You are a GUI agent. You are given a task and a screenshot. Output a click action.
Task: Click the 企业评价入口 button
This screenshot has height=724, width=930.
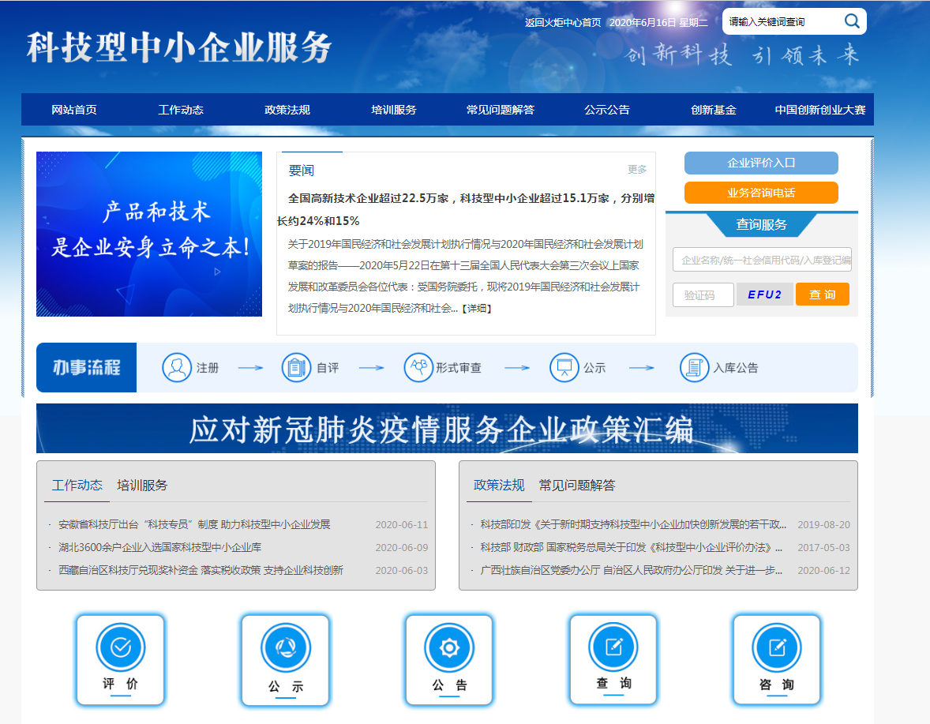pyautogui.click(x=760, y=163)
